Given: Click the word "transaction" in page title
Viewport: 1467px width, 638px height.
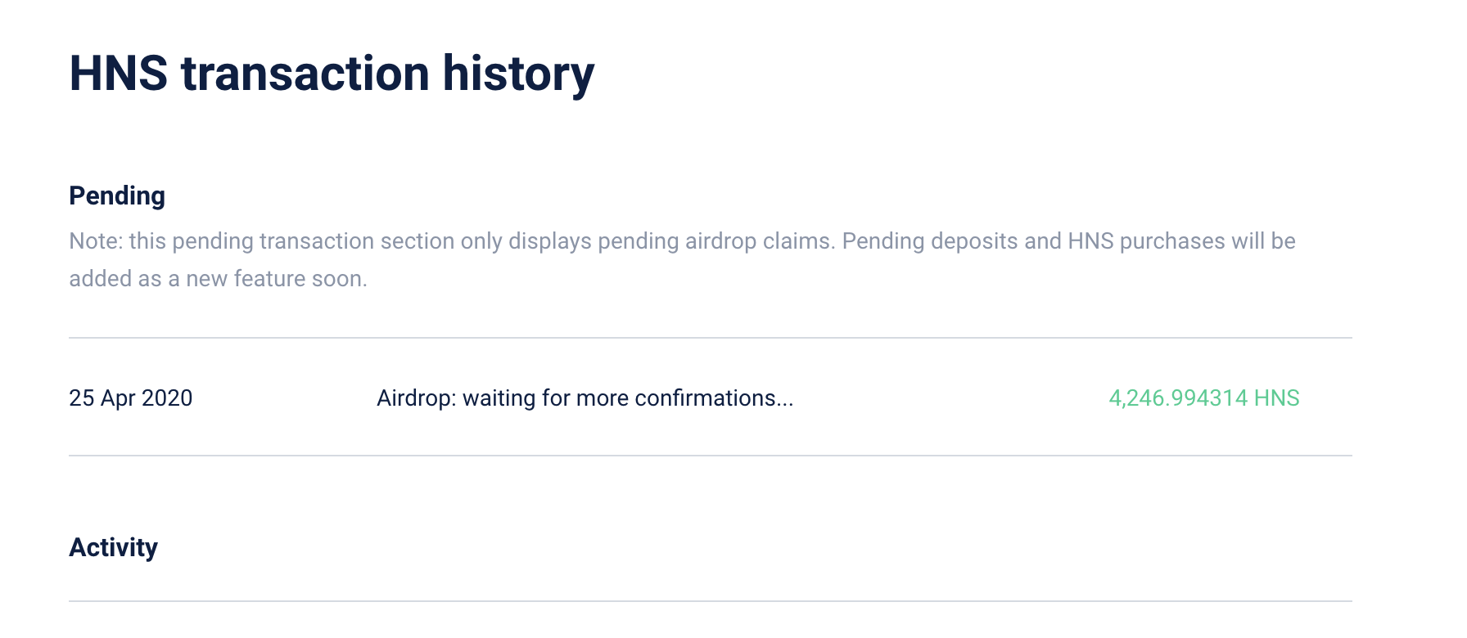Looking at the screenshot, I should coord(305,74).
